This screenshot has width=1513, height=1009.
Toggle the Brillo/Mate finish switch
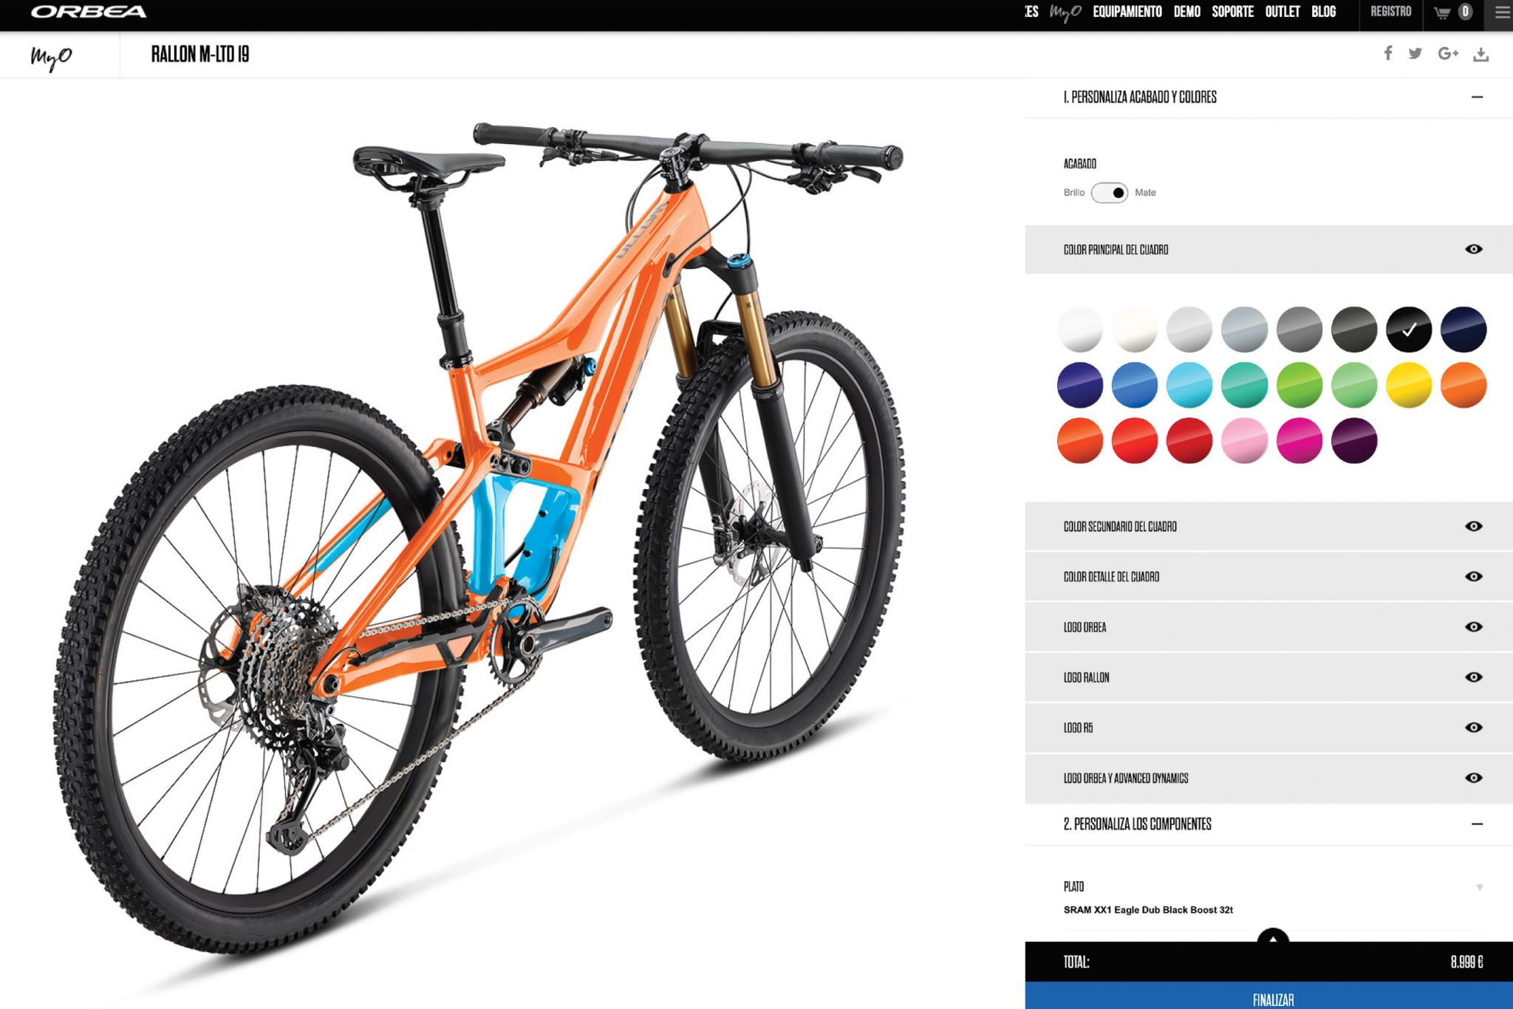coord(1110,193)
